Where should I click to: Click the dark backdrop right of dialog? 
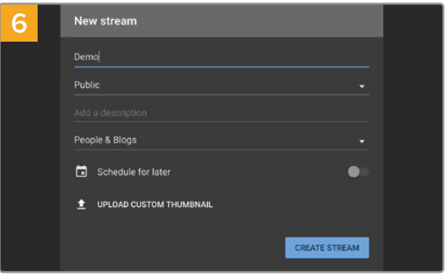413,138
